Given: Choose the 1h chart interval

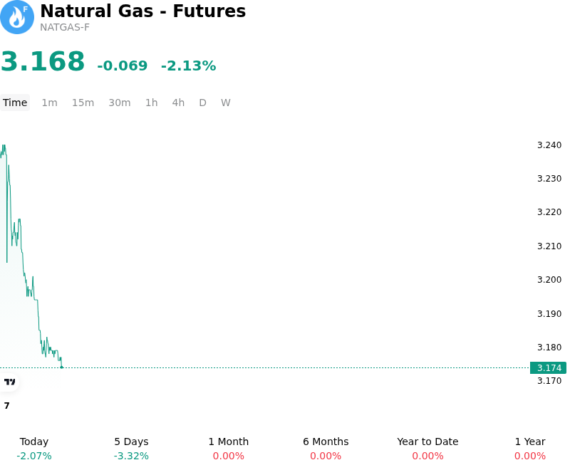Looking at the screenshot, I should [x=152, y=103].
